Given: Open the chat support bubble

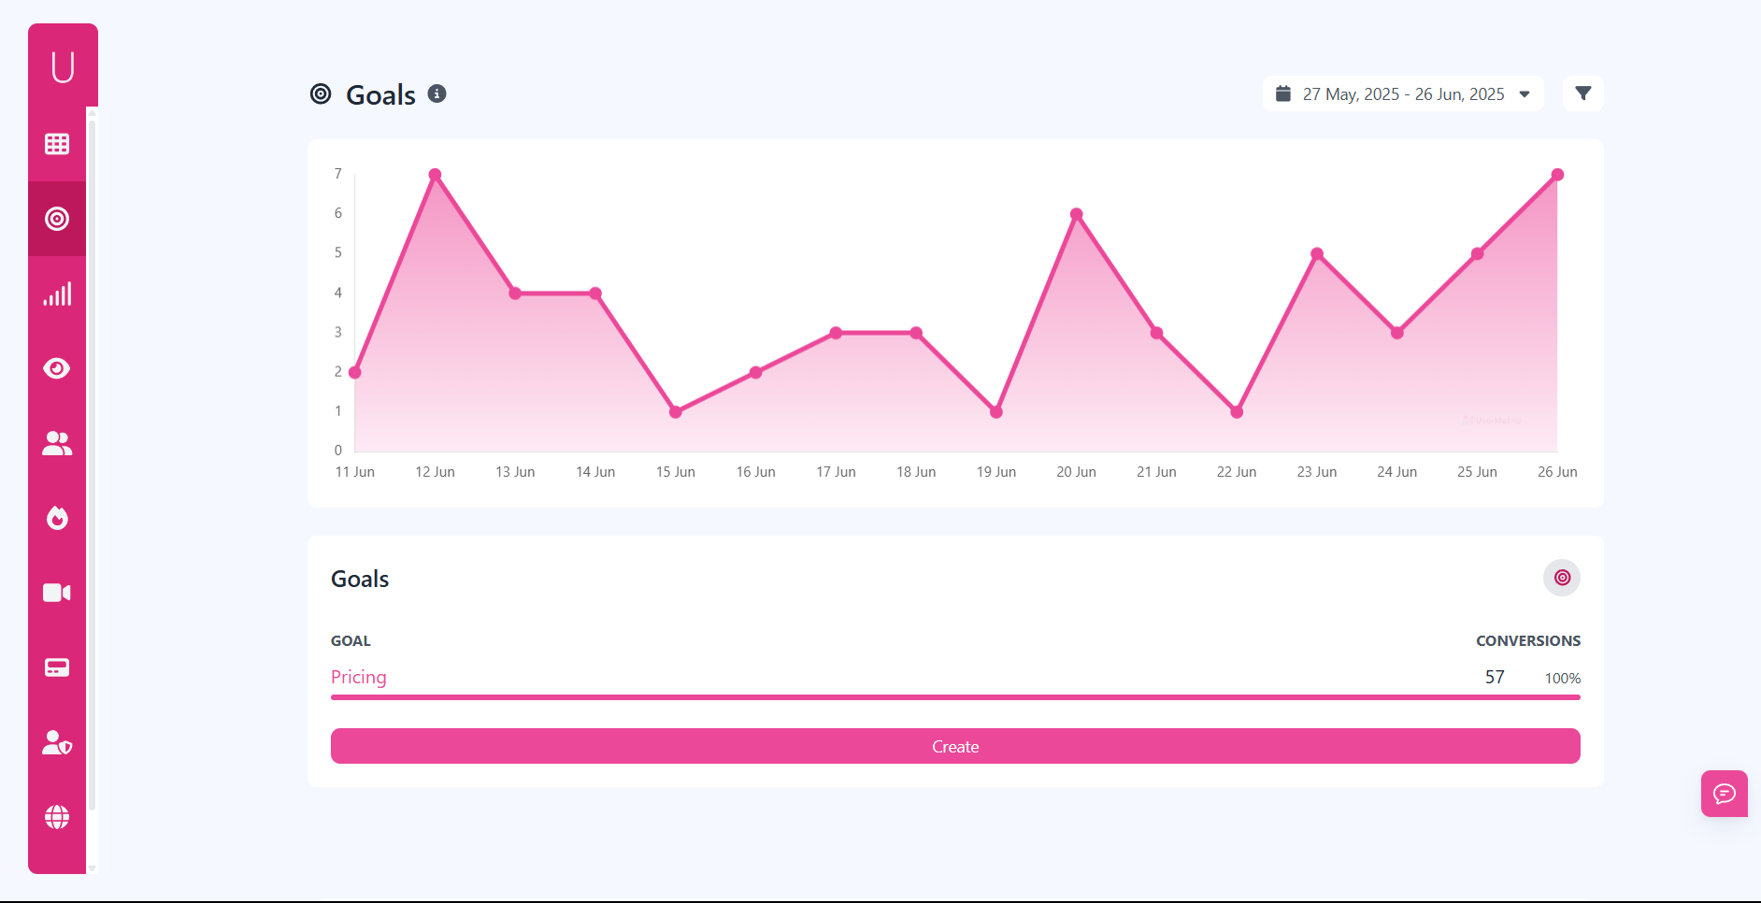Looking at the screenshot, I should (x=1725, y=794).
